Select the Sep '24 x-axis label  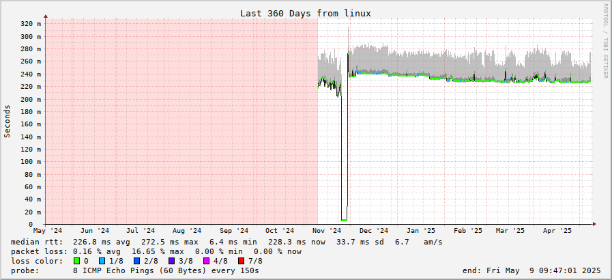click(x=234, y=231)
